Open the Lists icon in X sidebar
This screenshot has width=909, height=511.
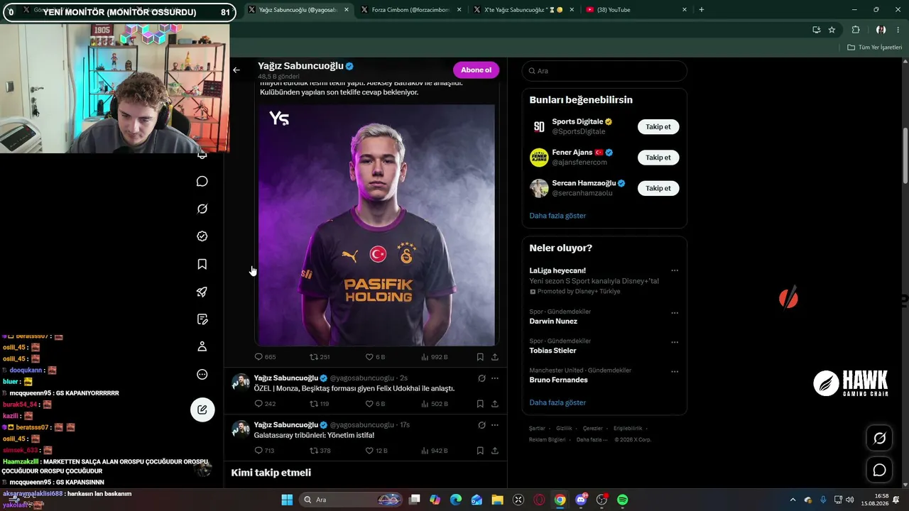(202, 319)
